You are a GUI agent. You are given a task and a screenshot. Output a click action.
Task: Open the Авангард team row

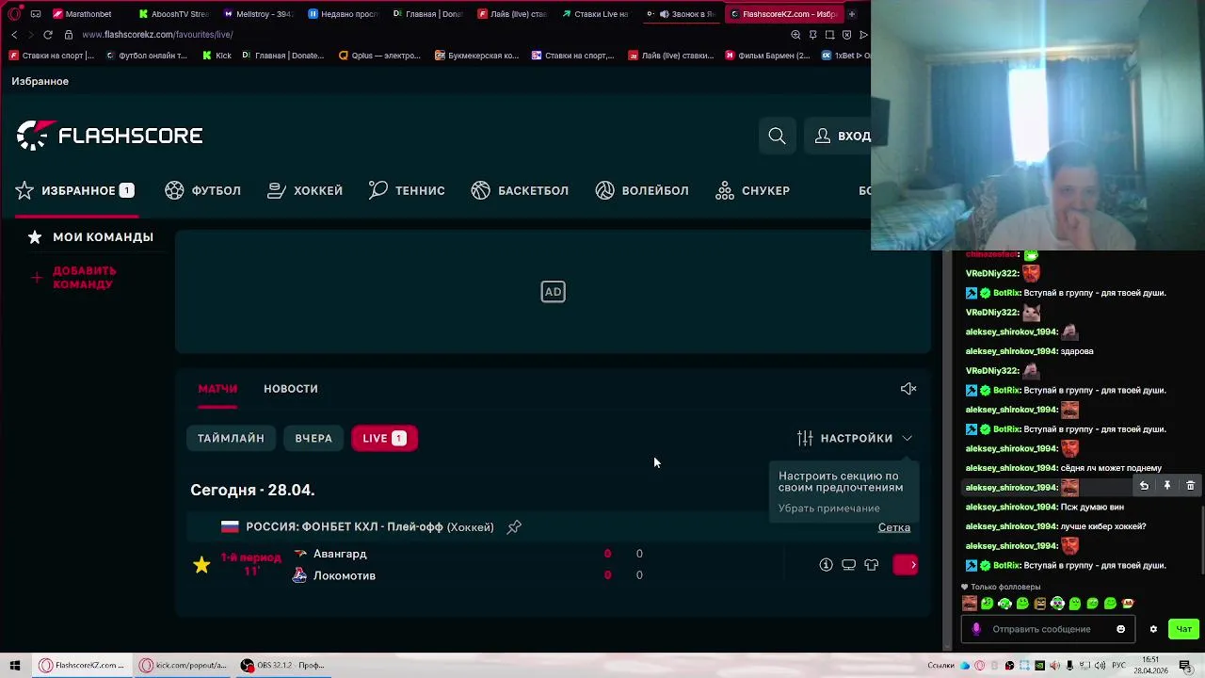pos(339,554)
